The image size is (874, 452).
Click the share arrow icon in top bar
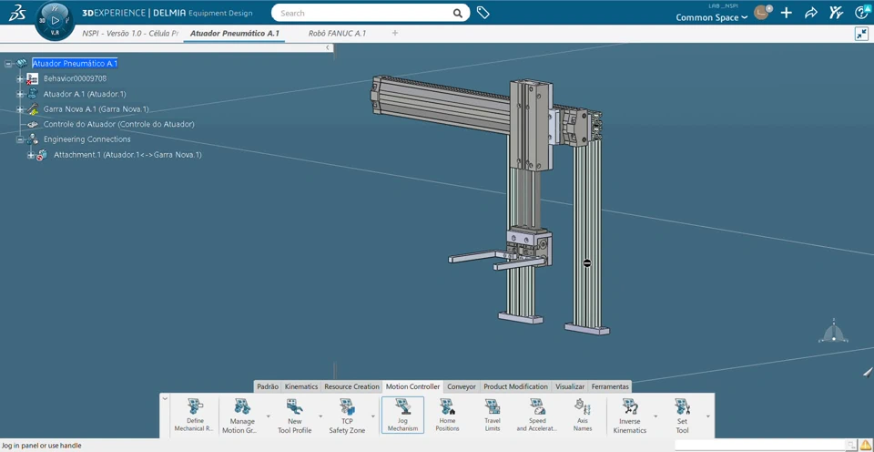[x=811, y=14]
